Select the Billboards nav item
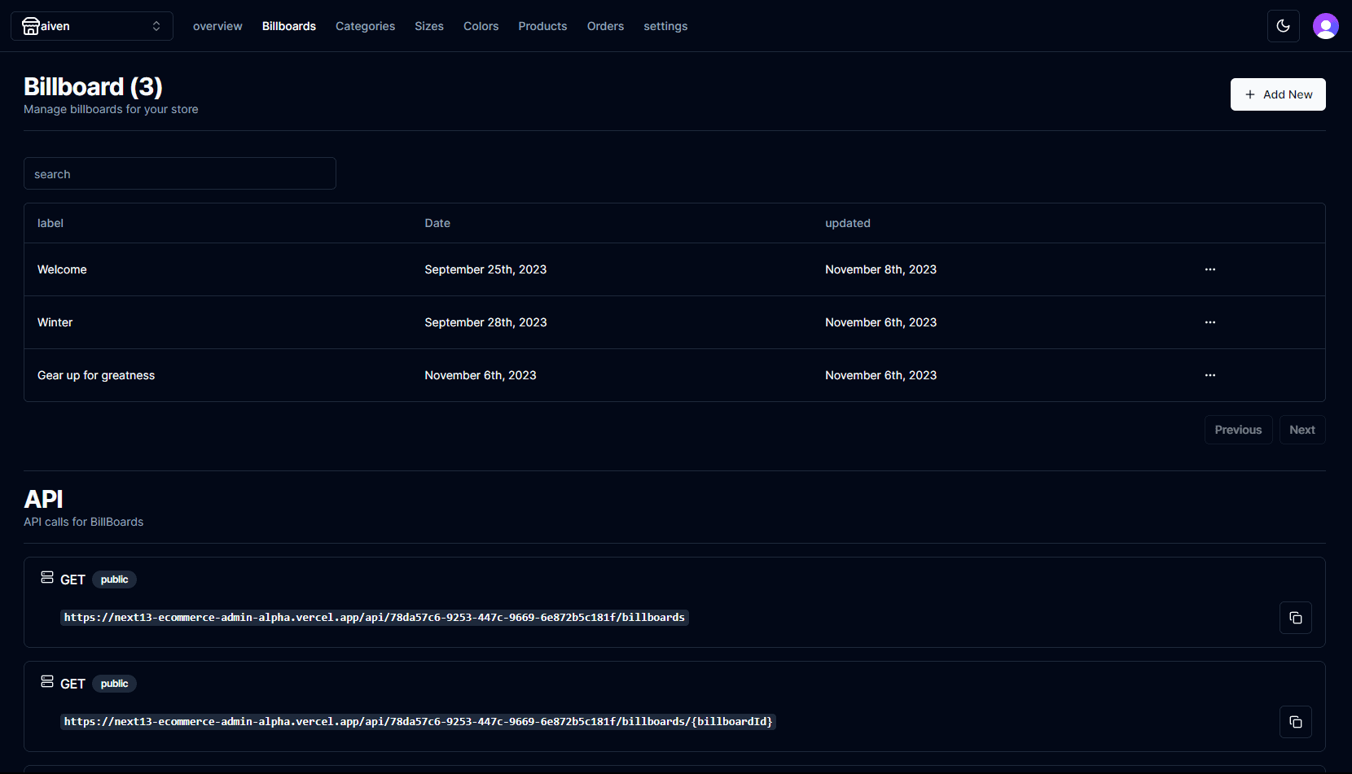Viewport: 1352px width, 774px height. 289,26
